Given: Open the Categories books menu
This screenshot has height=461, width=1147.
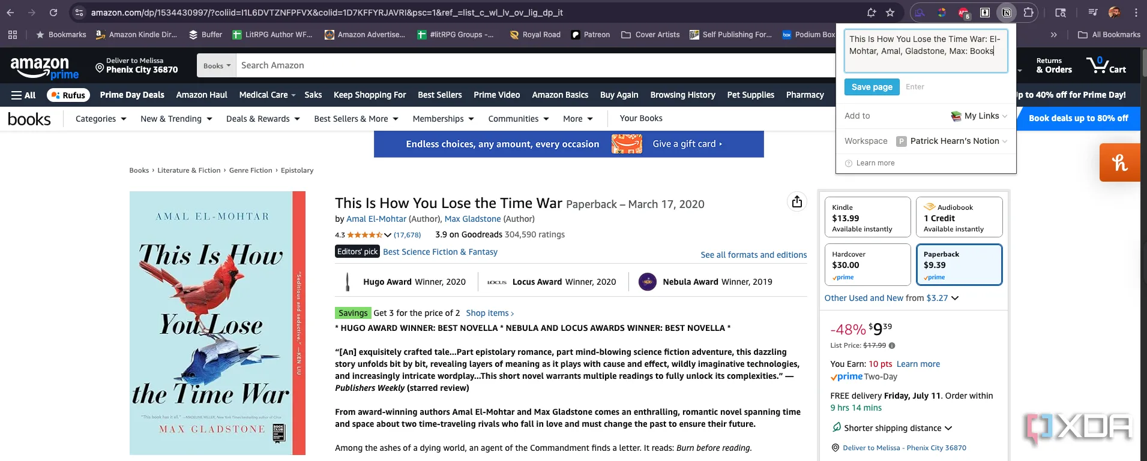Looking at the screenshot, I should (x=101, y=119).
